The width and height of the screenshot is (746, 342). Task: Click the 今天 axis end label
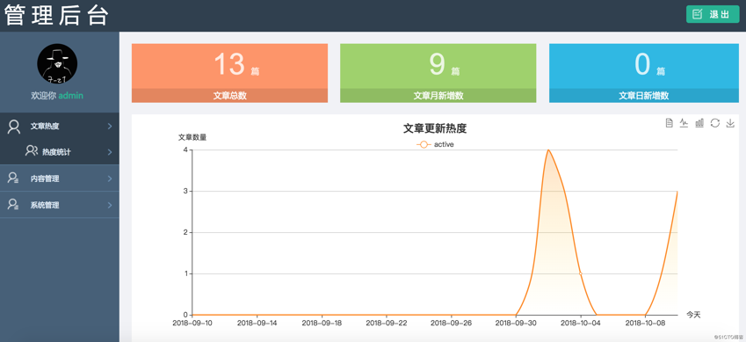pyautogui.click(x=693, y=315)
